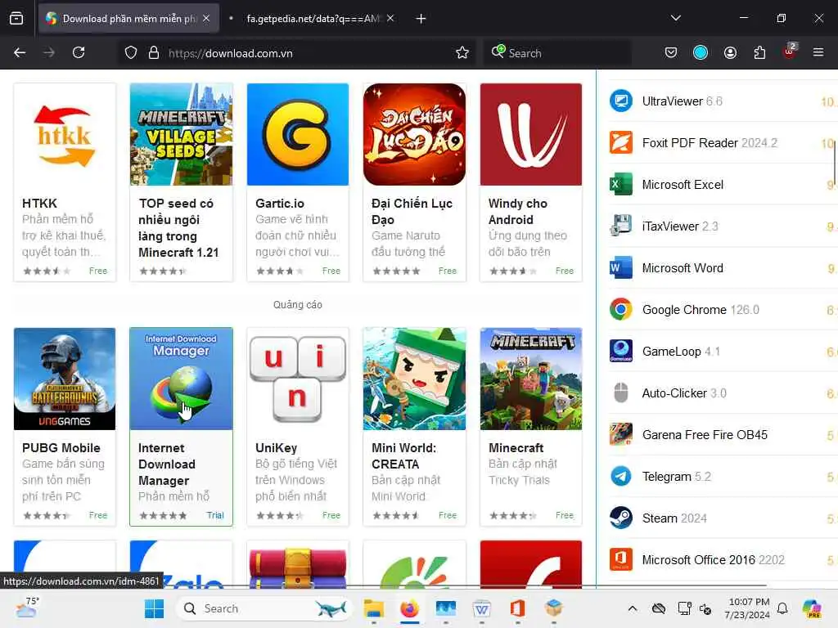
Task: Click the browser Search box
Action: [558, 53]
